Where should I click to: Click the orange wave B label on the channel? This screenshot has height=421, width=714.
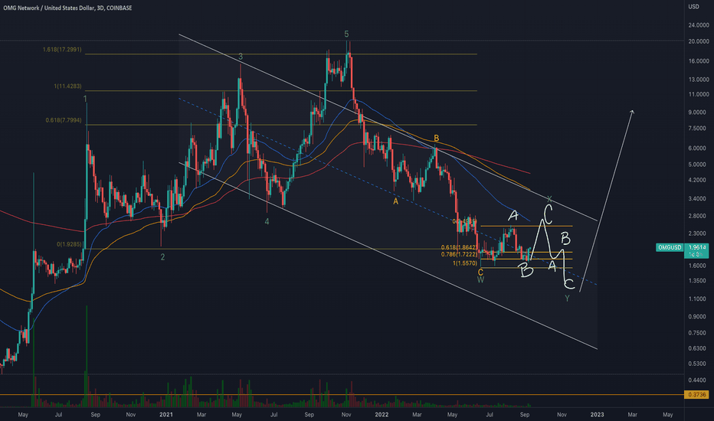coord(436,138)
